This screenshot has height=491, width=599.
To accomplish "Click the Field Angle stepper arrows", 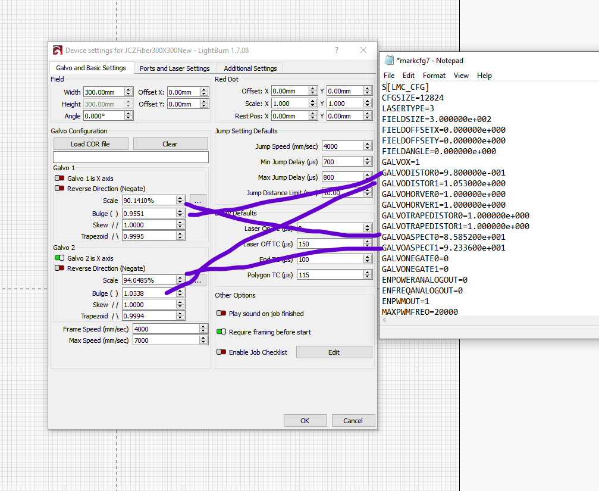I will [128, 116].
